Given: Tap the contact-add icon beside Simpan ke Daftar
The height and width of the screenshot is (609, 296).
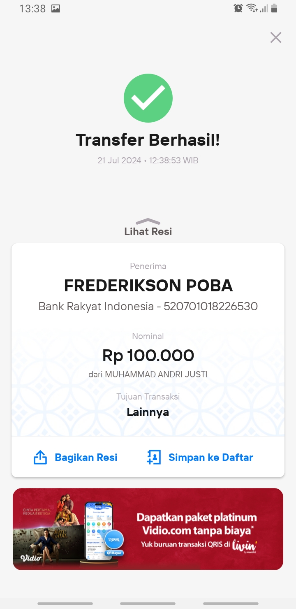Looking at the screenshot, I should (x=154, y=457).
